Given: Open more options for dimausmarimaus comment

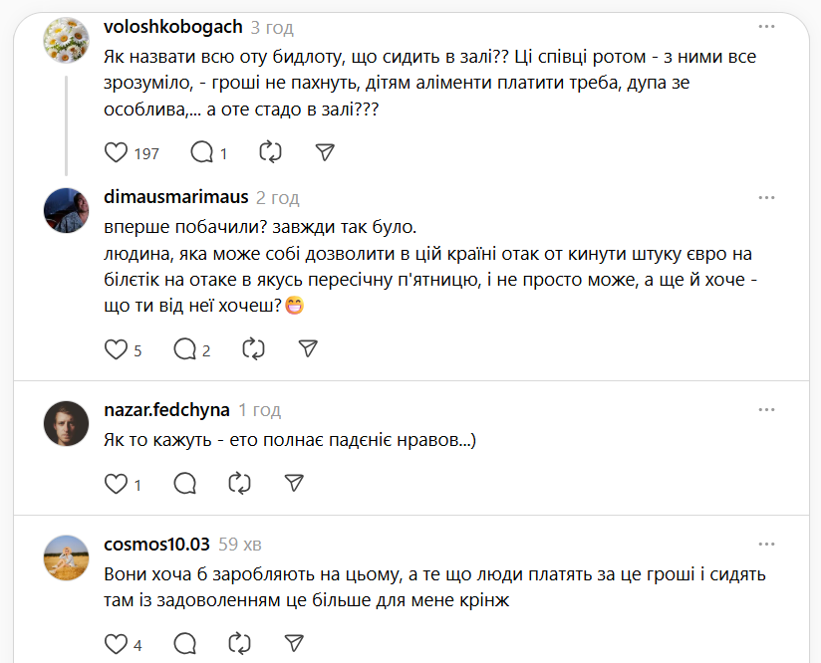Looking at the screenshot, I should click(x=766, y=197).
